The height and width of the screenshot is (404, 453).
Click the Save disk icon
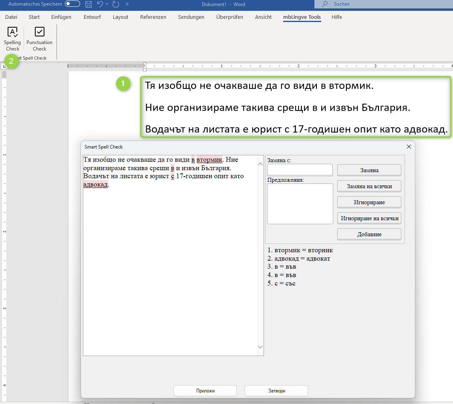click(89, 4)
